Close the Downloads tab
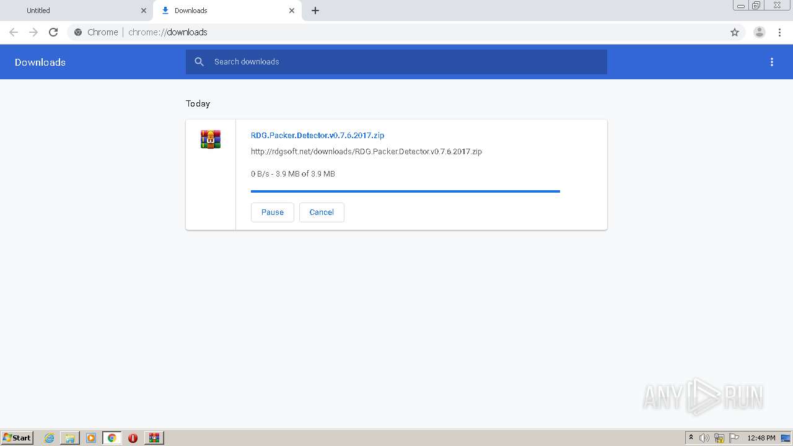This screenshot has width=793, height=446. [x=292, y=11]
